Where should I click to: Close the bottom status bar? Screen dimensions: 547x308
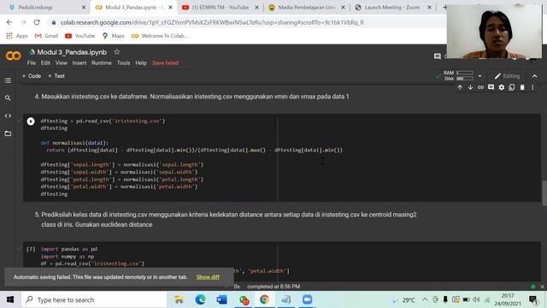[x=542, y=287]
